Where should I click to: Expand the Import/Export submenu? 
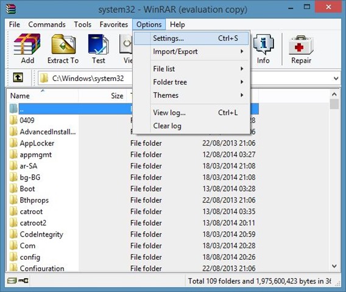pos(191,52)
